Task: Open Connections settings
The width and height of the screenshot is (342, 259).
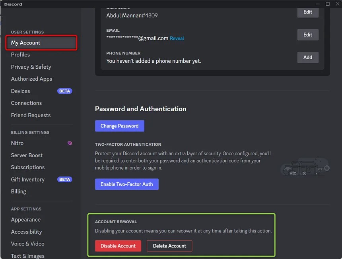Action: pyautogui.click(x=26, y=103)
